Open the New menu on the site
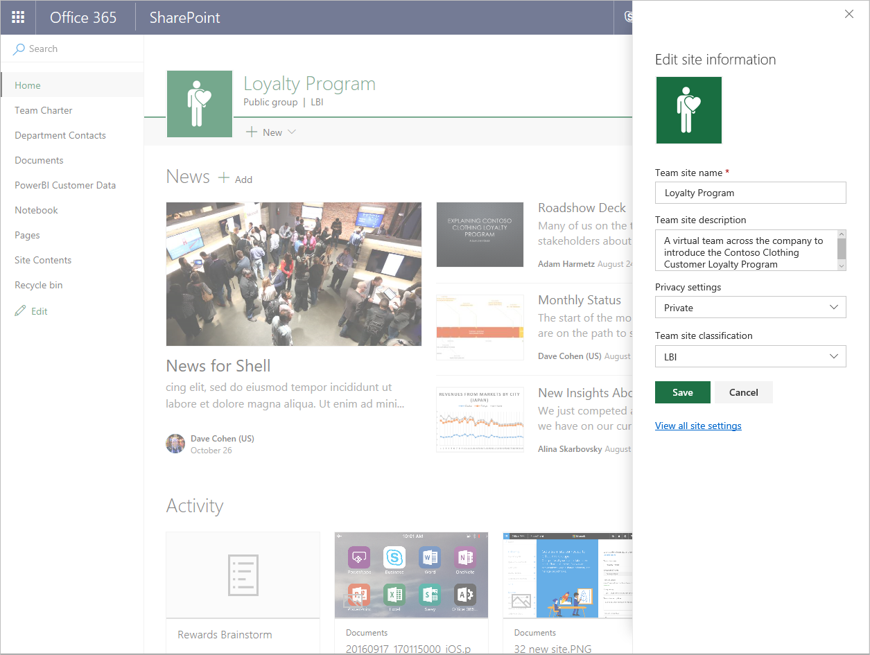Image resolution: width=870 pixels, height=655 pixels. [x=270, y=132]
